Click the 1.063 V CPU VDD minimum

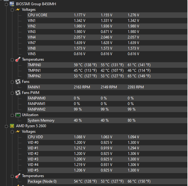pos(106,137)
